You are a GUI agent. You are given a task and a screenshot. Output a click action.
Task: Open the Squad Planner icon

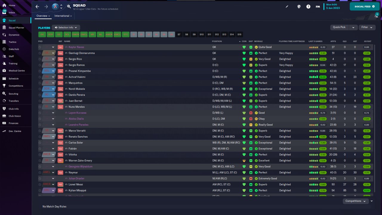(x=4, y=27)
